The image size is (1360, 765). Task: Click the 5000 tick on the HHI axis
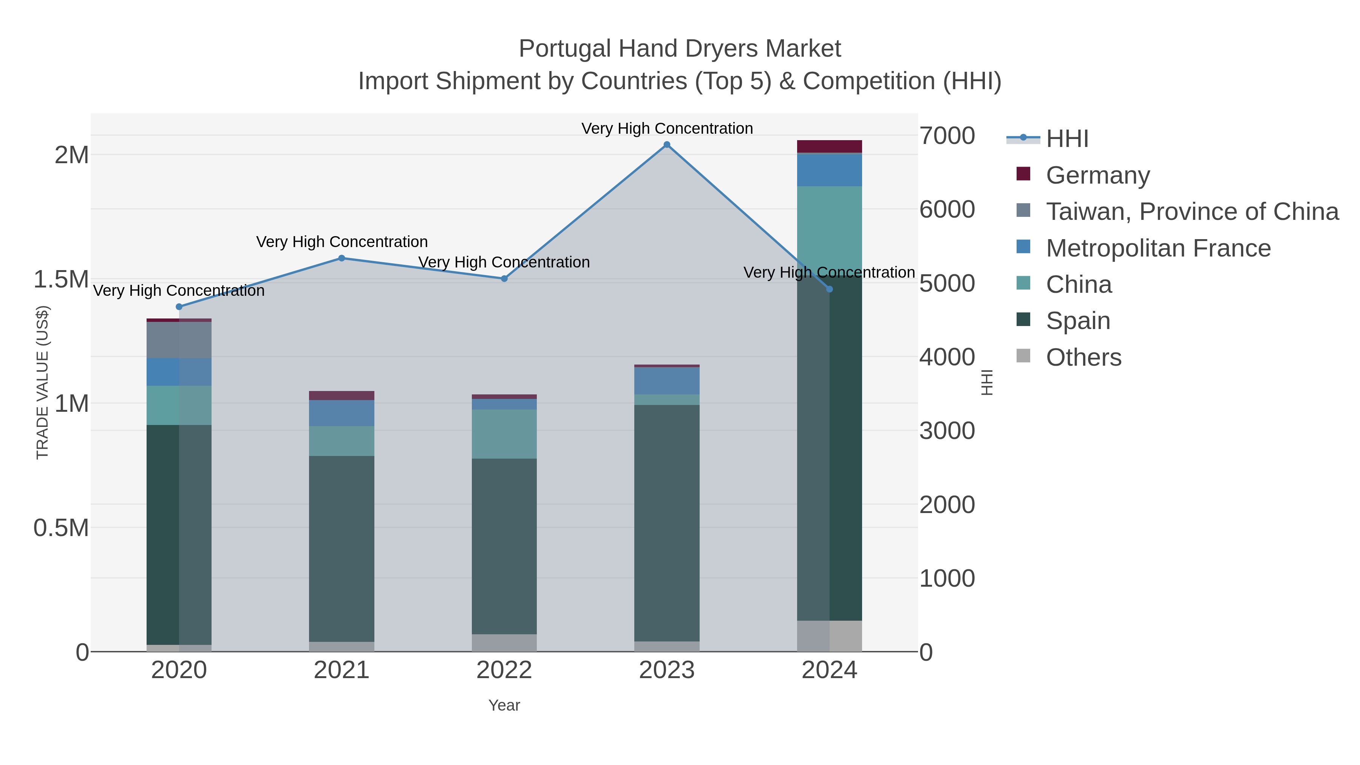947,283
